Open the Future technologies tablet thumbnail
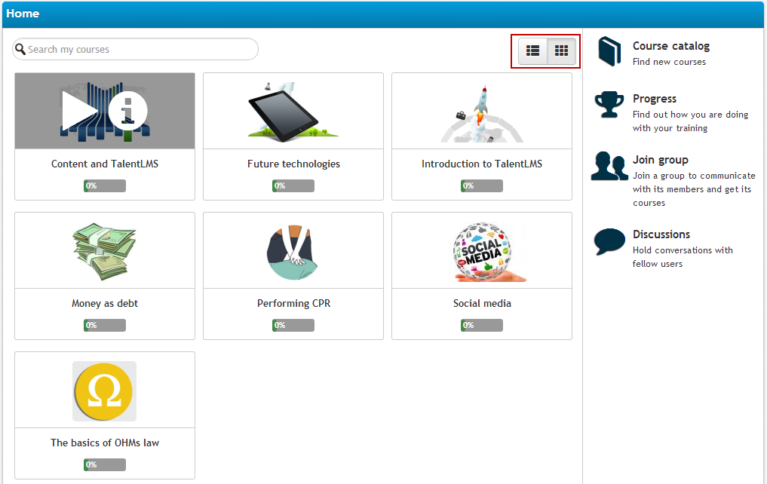The image size is (767, 484). tap(293, 111)
